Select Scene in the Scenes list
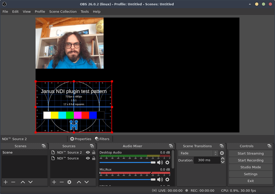The height and width of the screenshot is (194, 275). point(24,152)
